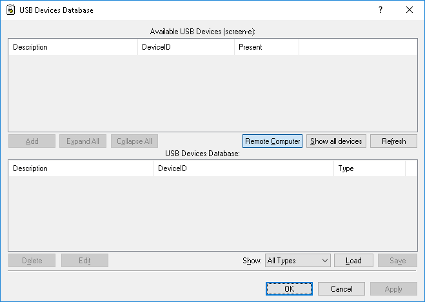
Task: Sort available devices by Description column
Action: point(73,47)
